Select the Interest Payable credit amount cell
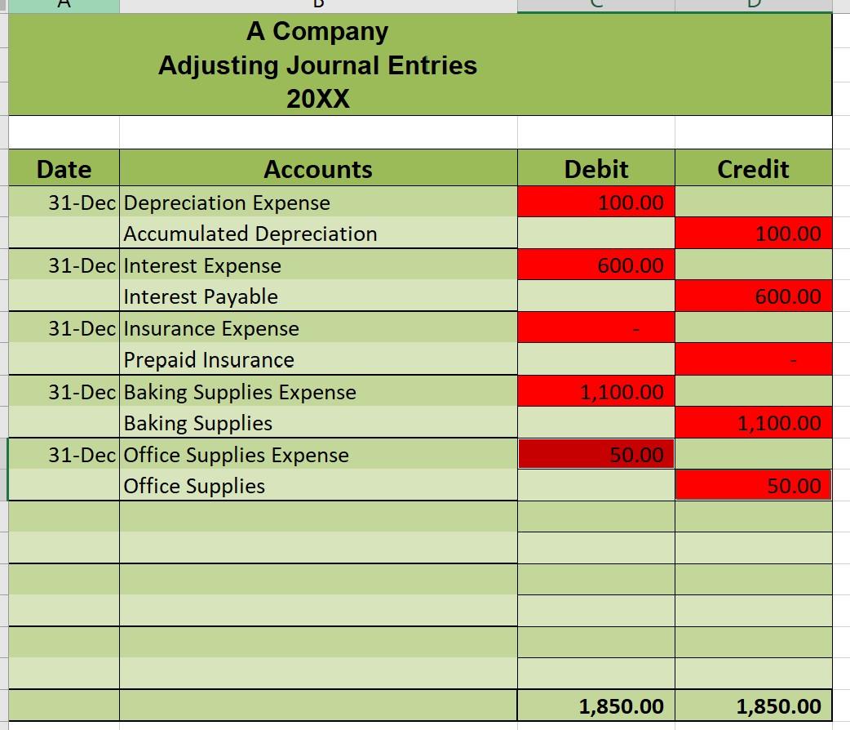 click(x=753, y=296)
